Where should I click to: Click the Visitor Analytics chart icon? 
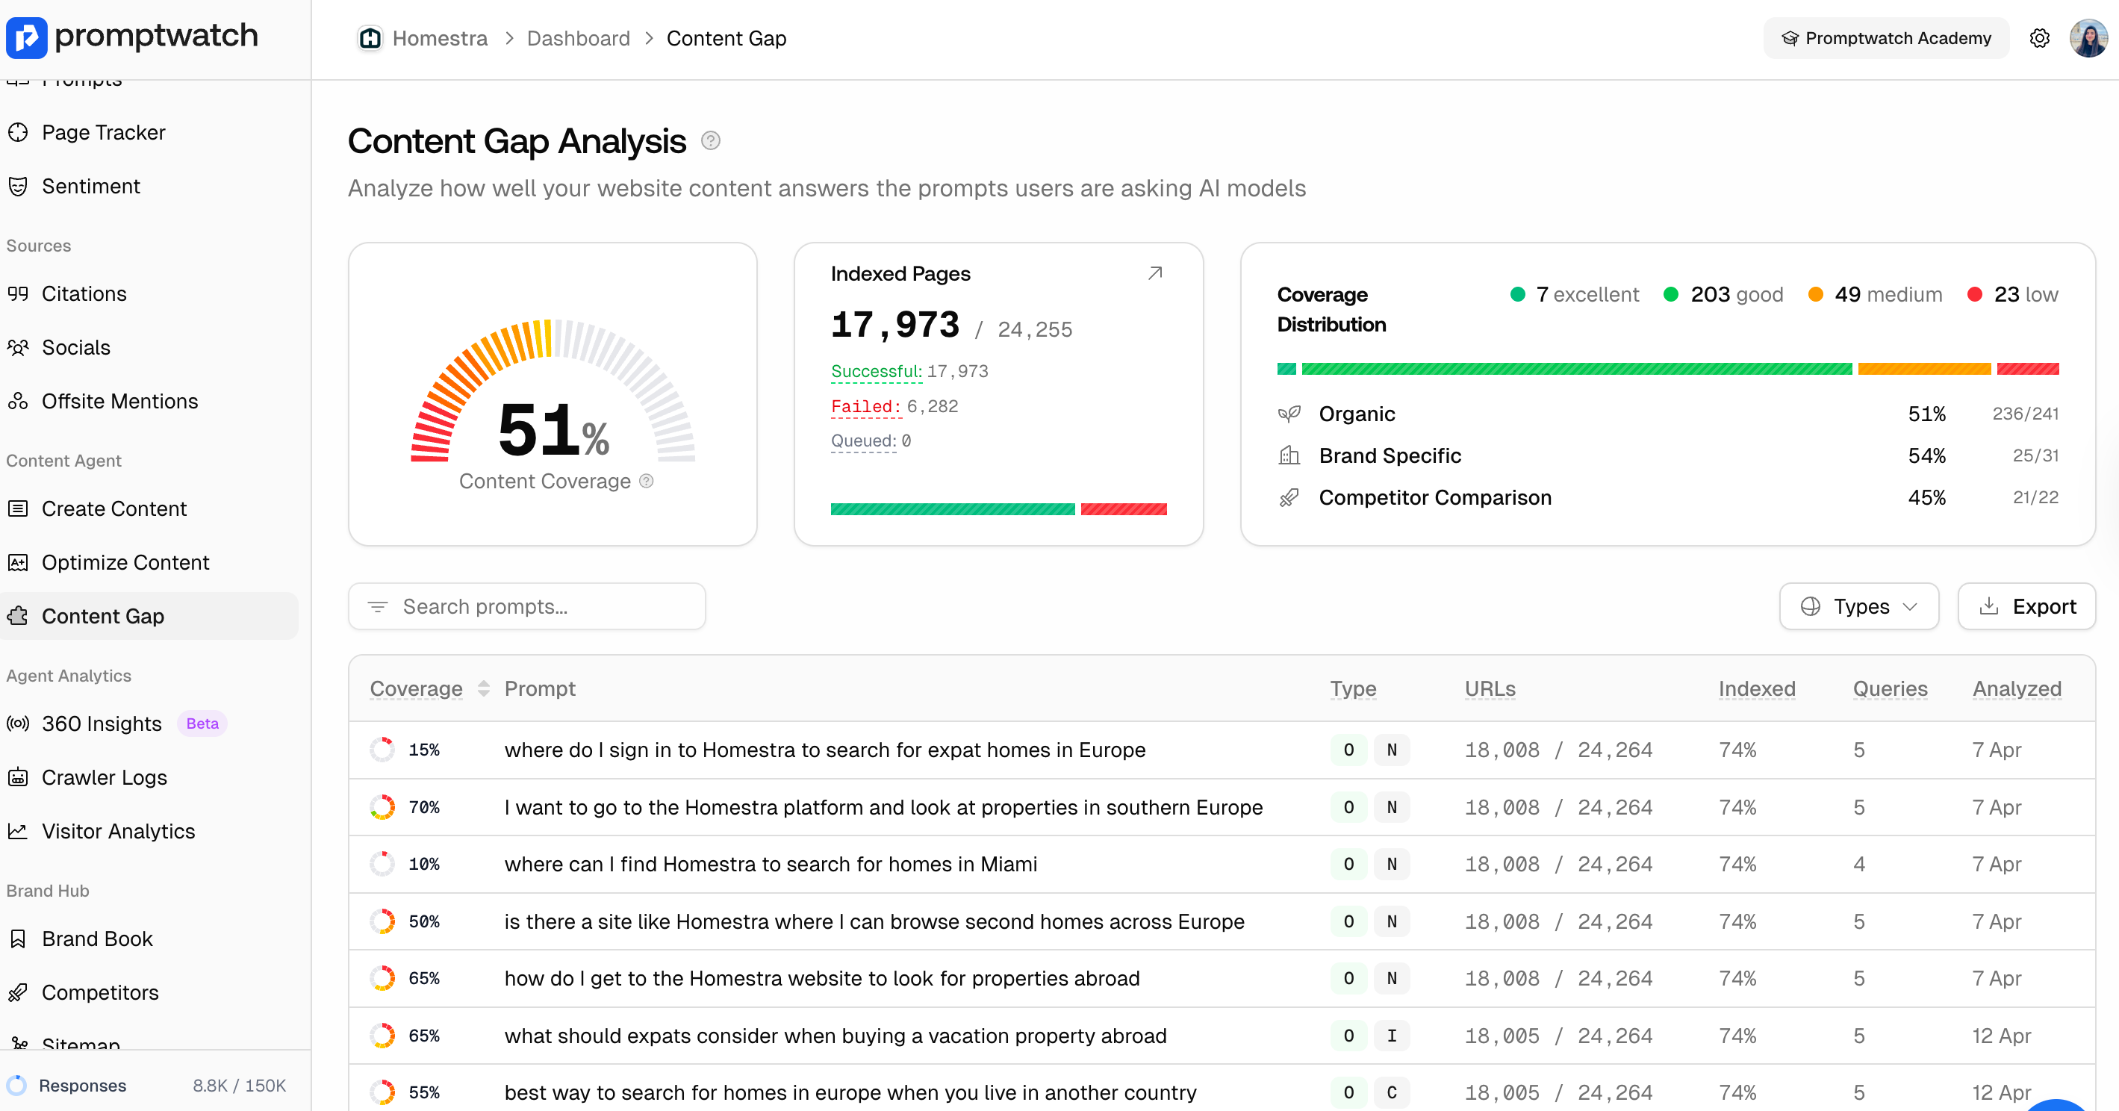18,832
